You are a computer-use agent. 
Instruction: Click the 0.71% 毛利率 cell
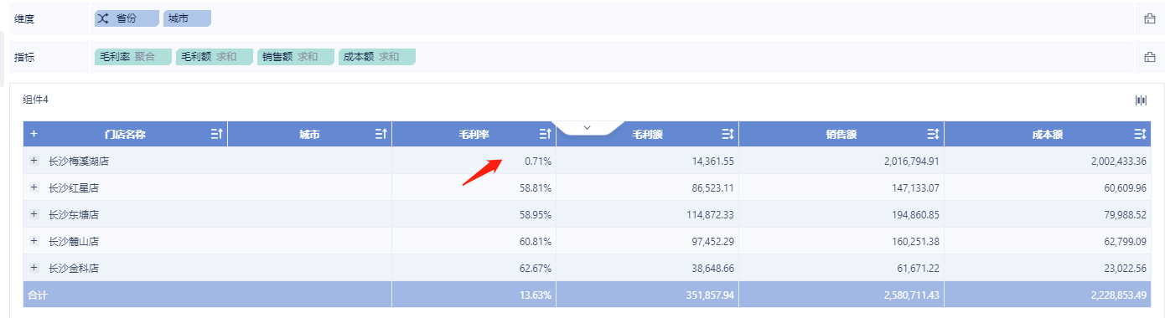[474, 161]
